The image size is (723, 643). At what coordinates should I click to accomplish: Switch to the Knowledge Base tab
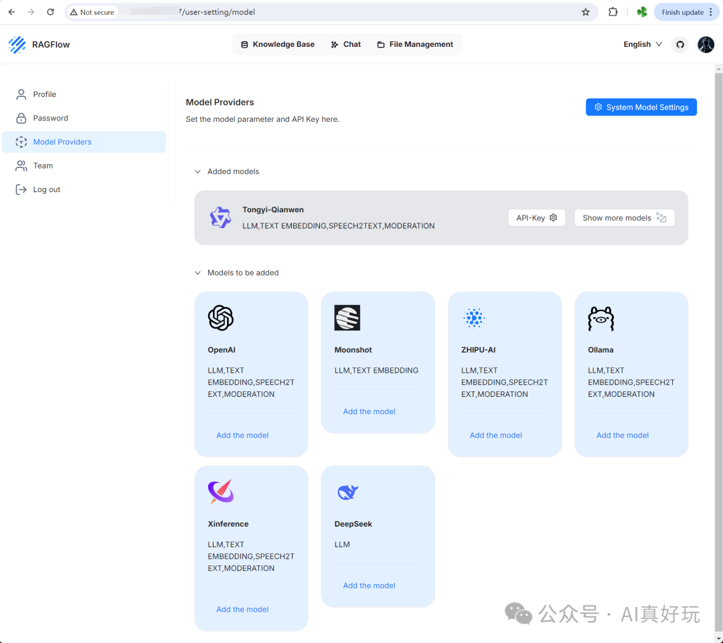(277, 45)
